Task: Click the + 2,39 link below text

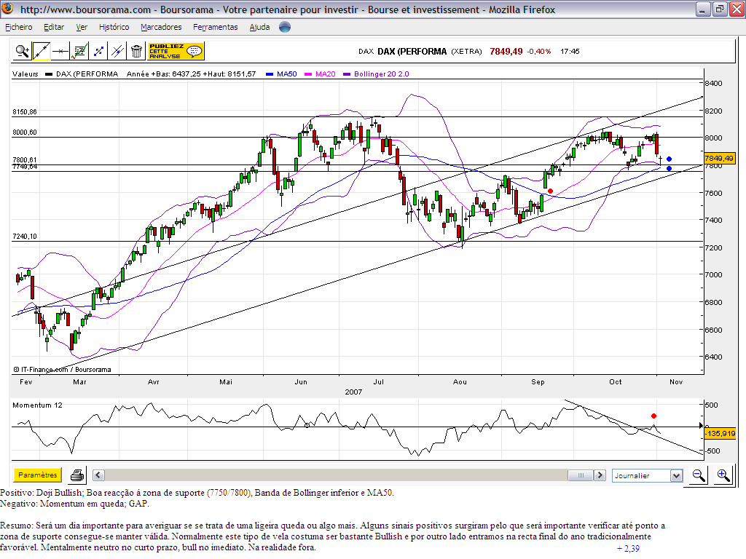Action: 628,549
